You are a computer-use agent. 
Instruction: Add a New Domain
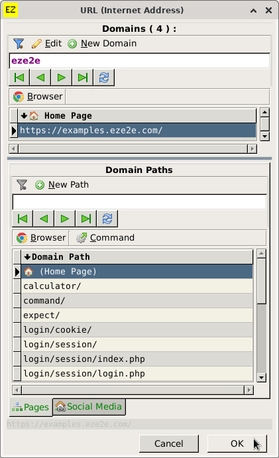(102, 44)
